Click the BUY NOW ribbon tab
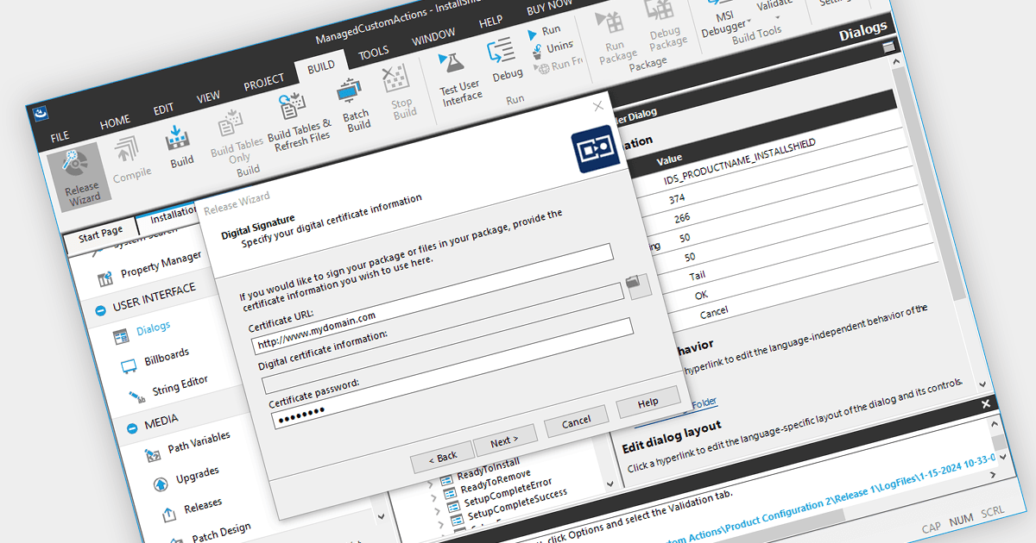1036x543 pixels. (548, 7)
